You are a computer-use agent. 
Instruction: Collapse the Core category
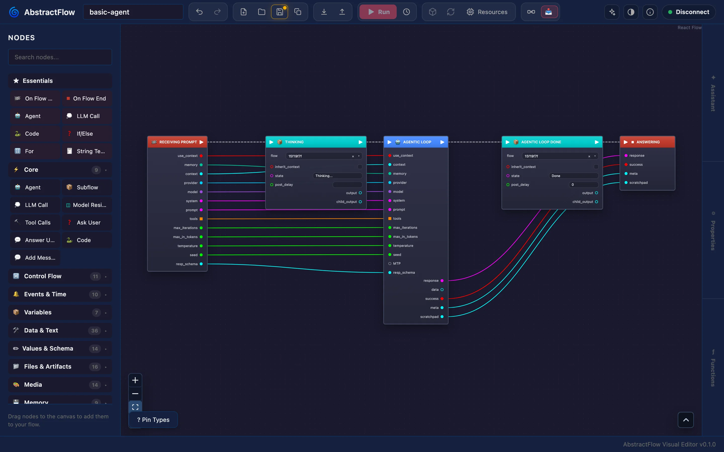(60, 170)
